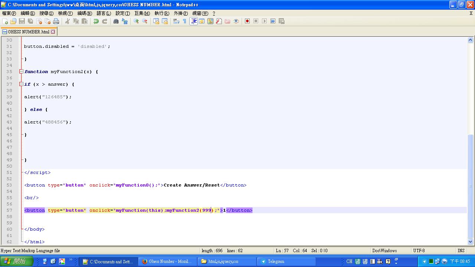Image resolution: width=475 pixels, height=267 pixels.
Task: Open the Document Map panel icon
Action: 210,21
